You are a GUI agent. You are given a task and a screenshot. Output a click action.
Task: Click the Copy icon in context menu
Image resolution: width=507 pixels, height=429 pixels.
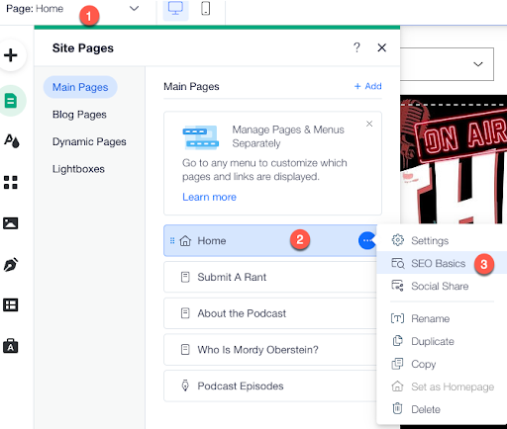tap(397, 364)
